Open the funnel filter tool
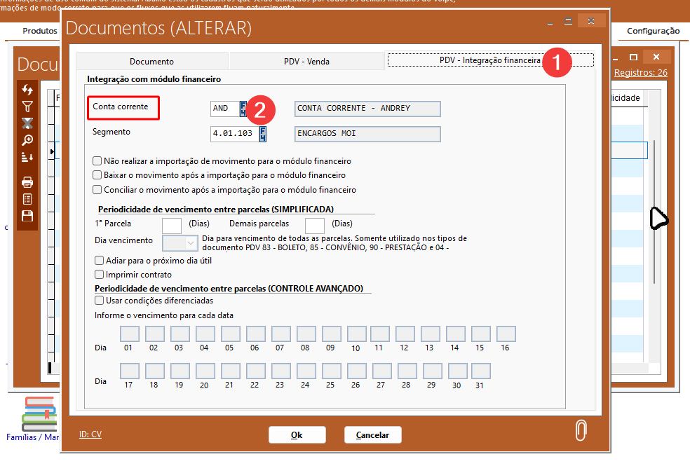Viewport: 690px width, 466px height. pos(27,107)
